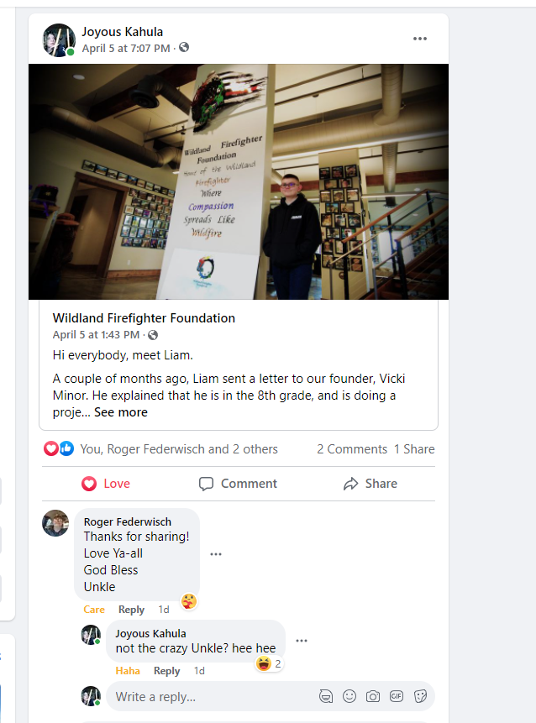Viewport: 536px width, 723px height.
Task: Click the Comment button under the post
Action: coord(238,484)
